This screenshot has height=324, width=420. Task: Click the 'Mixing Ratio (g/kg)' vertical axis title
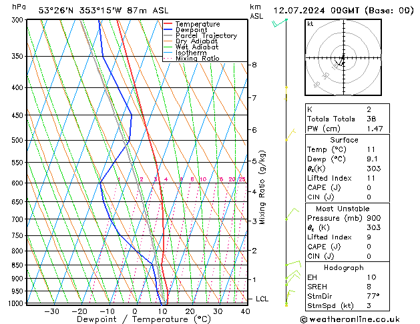click(x=262, y=187)
